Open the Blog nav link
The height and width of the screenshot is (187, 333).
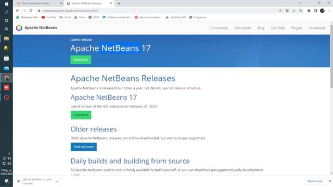pyautogui.click(x=261, y=28)
